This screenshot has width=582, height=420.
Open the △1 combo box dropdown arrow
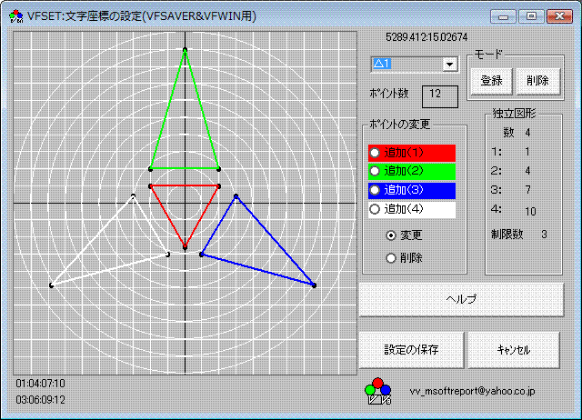(x=450, y=65)
